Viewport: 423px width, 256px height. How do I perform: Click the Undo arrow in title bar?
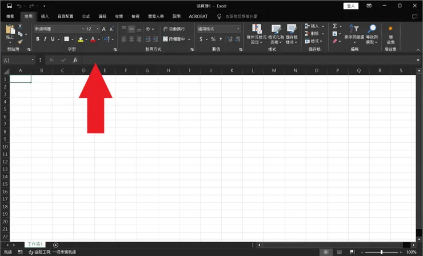tap(19, 6)
